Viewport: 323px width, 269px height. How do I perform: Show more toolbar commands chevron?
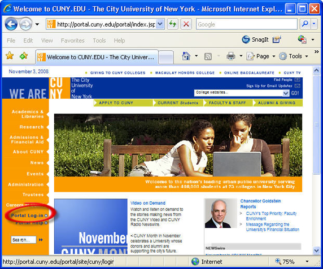coord(317,52)
